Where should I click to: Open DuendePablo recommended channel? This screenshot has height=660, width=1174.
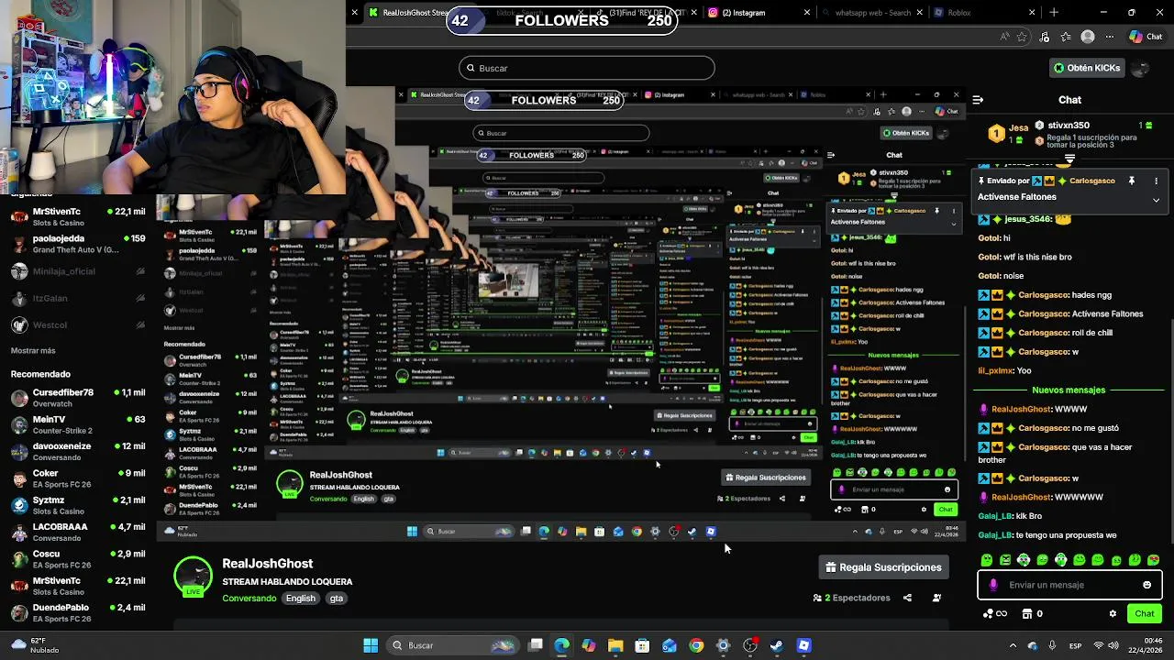click(78, 612)
